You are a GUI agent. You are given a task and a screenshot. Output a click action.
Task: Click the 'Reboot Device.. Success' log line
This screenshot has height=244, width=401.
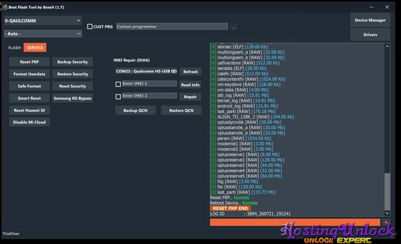pyautogui.click(x=234, y=203)
